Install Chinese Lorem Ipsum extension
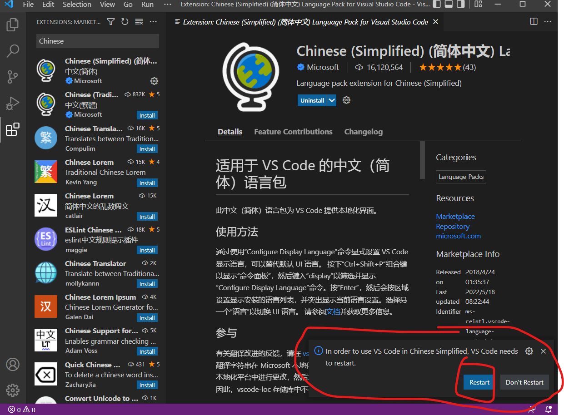 (x=147, y=318)
